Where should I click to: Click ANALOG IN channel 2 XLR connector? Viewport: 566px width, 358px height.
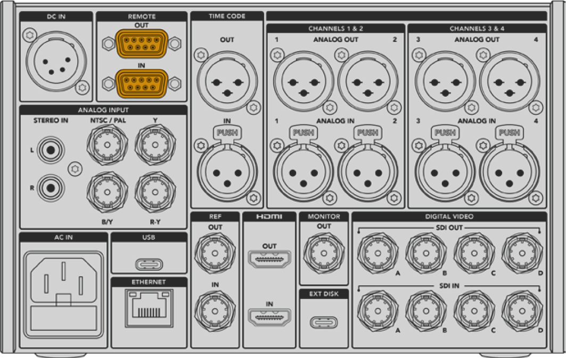click(x=368, y=172)
